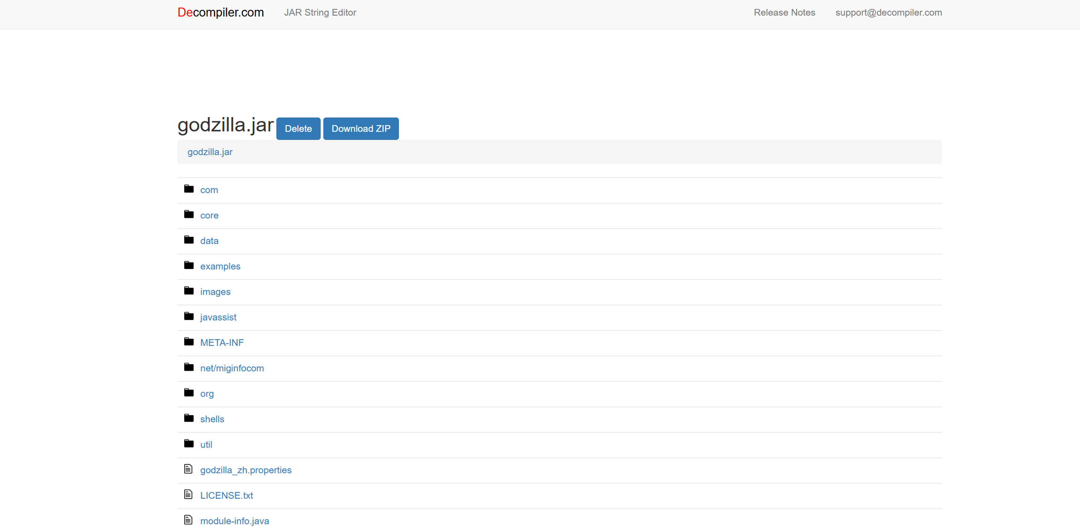
Task: Click the Decompiler.com logo
Action: [x=220, y=13]
